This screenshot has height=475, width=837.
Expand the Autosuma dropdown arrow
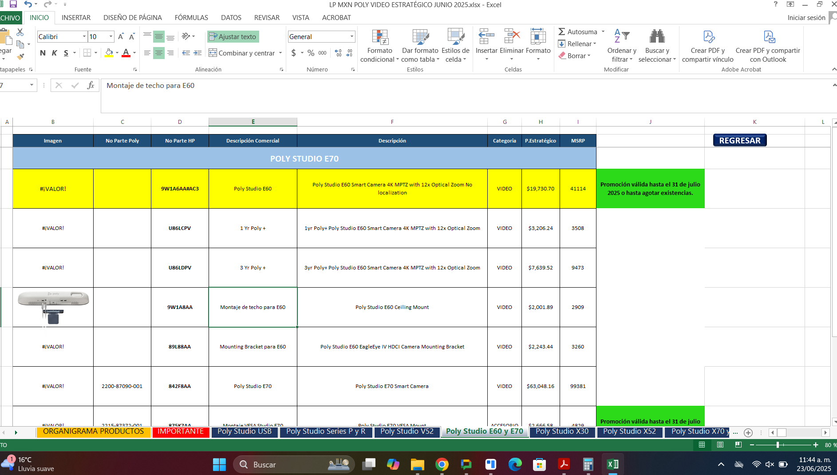point(603,32)
